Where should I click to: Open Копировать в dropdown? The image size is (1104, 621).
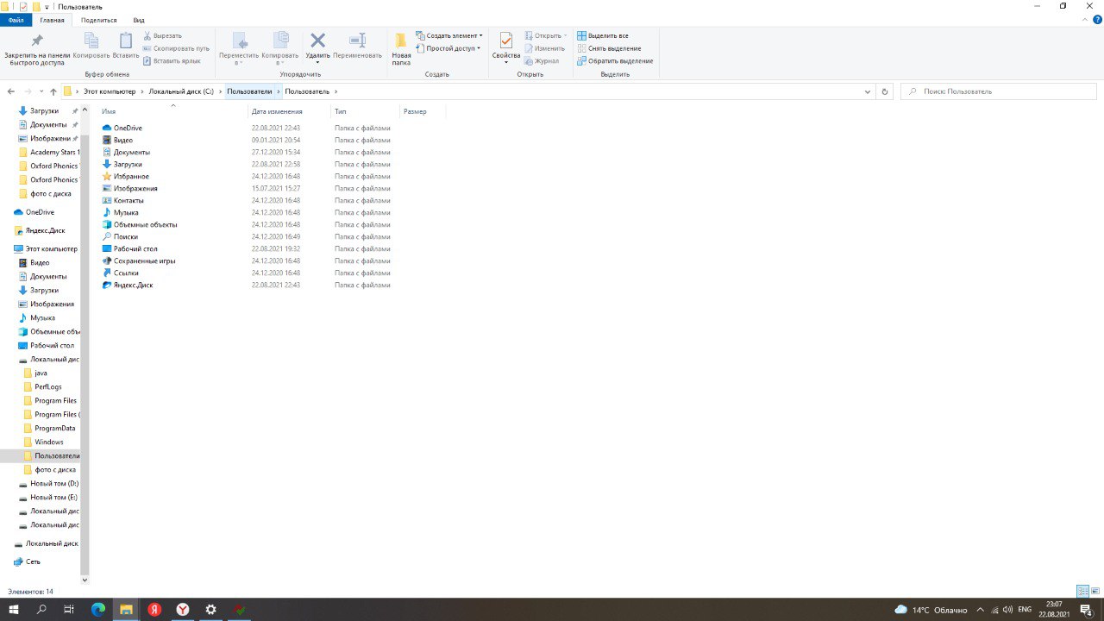(x=279, y=49)
